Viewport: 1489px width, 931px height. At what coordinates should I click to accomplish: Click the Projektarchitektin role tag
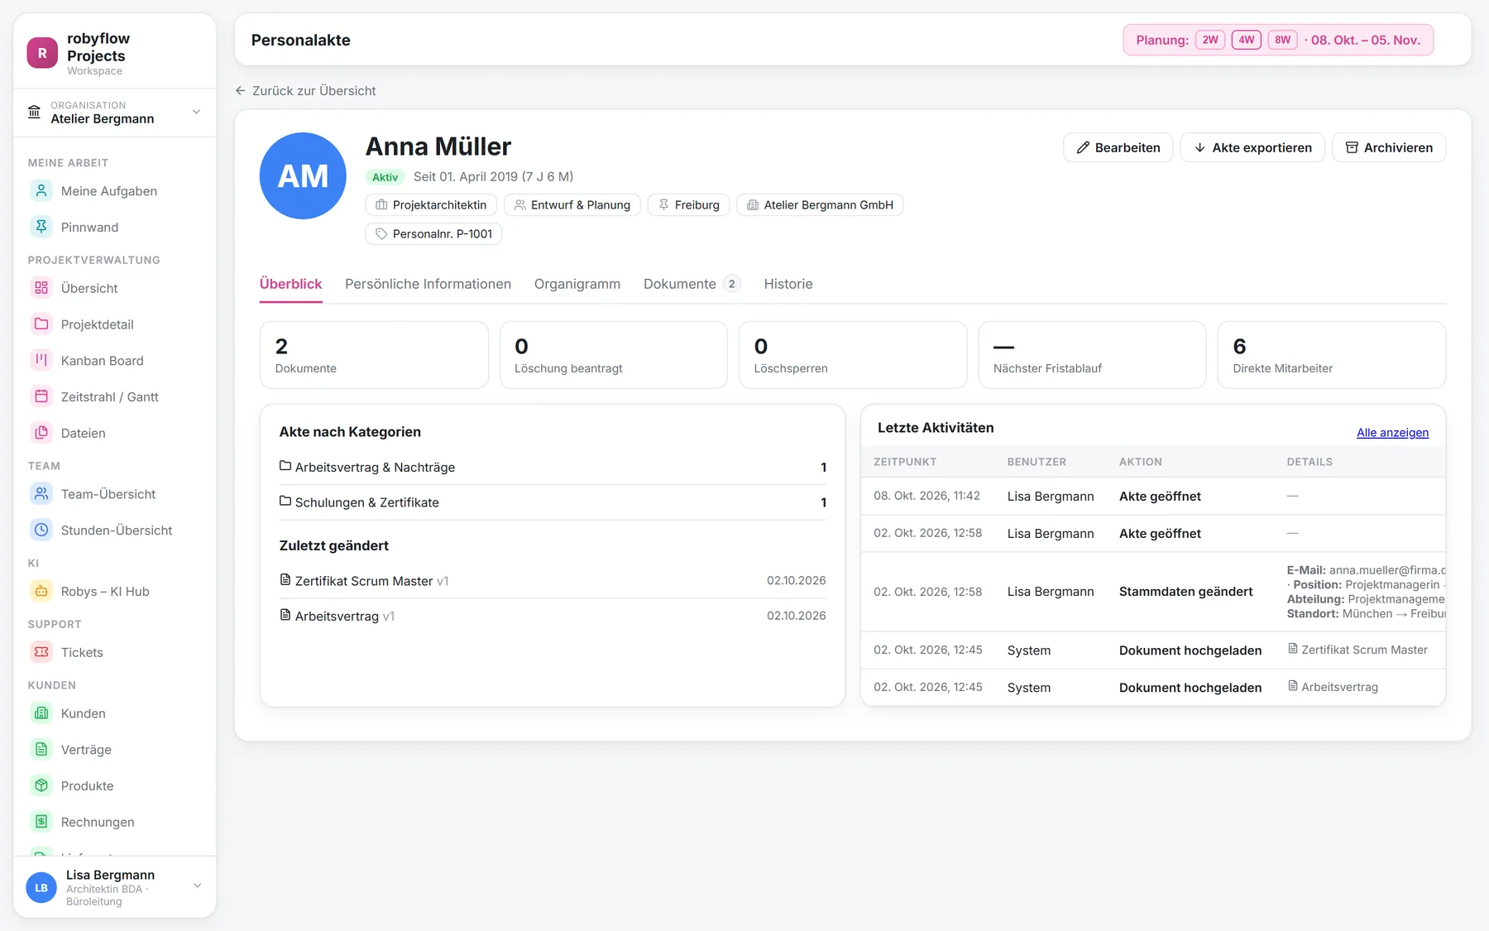pyautogui.click(x=431, y=205)
